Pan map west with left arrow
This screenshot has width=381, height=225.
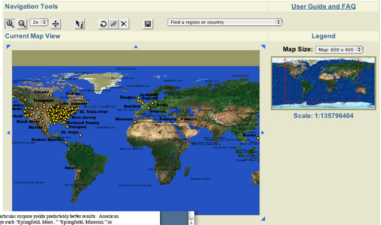pos(9,132)
